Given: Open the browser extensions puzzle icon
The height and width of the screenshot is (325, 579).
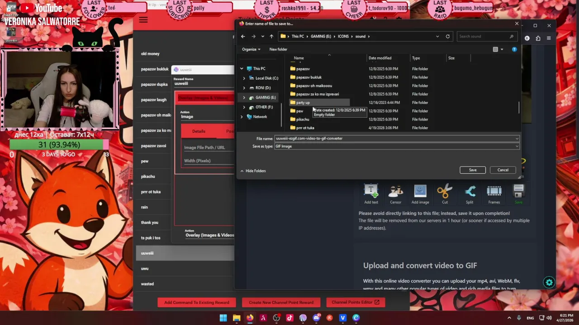Looking at the screenshot, I should [x=538, y=38].
